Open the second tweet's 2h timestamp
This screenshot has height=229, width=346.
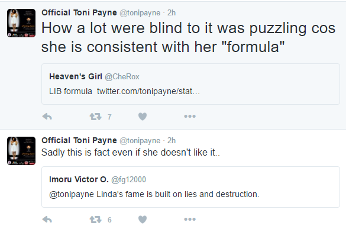pyautogui.click(x=172, y=140)
